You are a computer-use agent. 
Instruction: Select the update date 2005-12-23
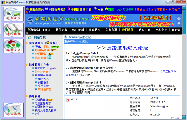(x=158, y=102)
